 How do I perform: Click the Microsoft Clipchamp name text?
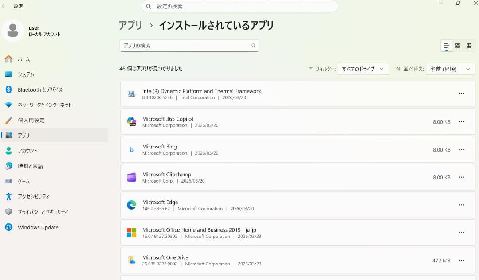166,174
